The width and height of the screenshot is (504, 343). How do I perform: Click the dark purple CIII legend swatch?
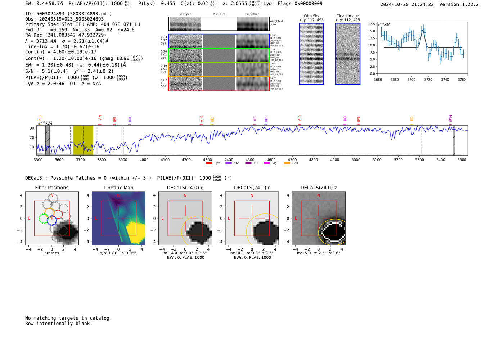pyautogui.click(x=248, y=163)
